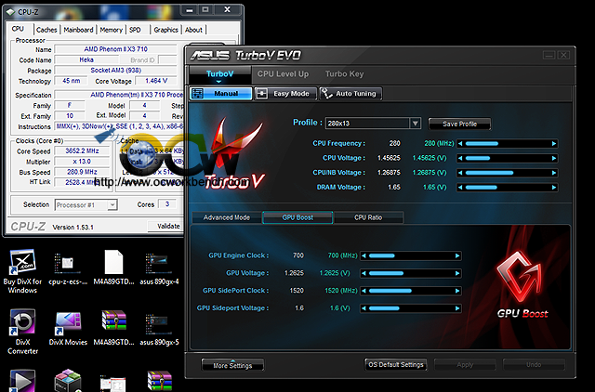Viewport: 595px width, 392px height.
Task: Increase CPU Frequency with right arrow
Action: coord(554,144)
